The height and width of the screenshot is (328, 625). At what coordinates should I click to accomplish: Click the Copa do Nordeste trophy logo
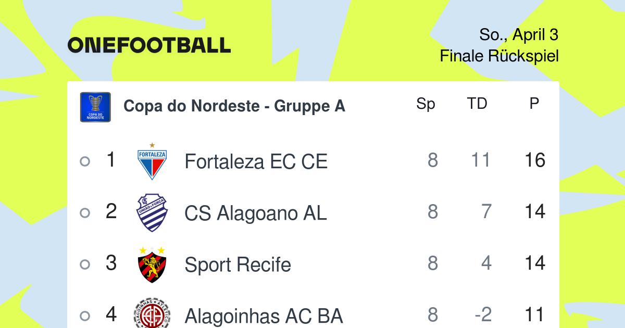(x=95, y=107)
